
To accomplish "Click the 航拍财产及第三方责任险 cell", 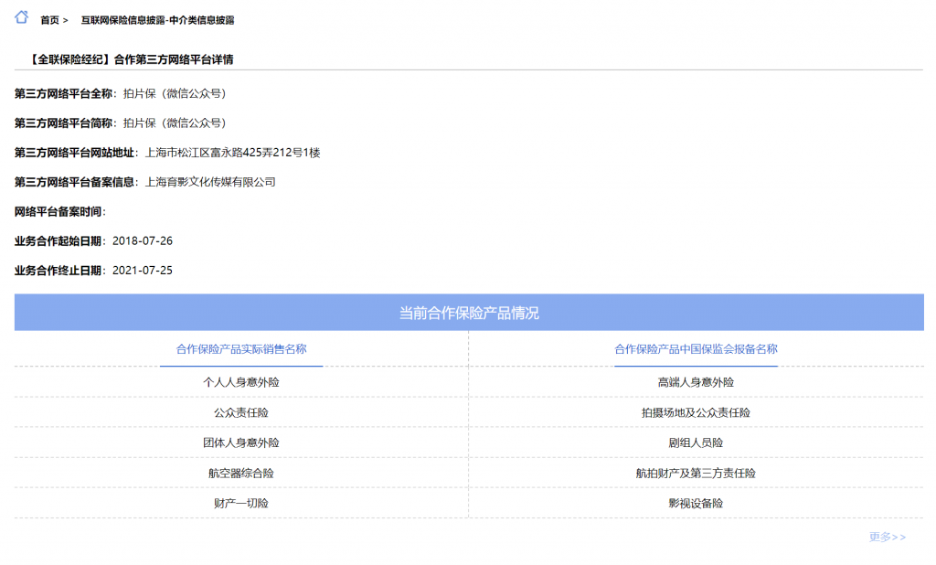I will [x=696, y=473].
